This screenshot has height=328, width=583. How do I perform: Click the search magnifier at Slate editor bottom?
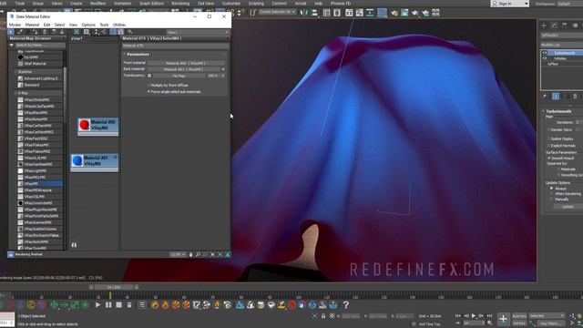click(198, 254)
